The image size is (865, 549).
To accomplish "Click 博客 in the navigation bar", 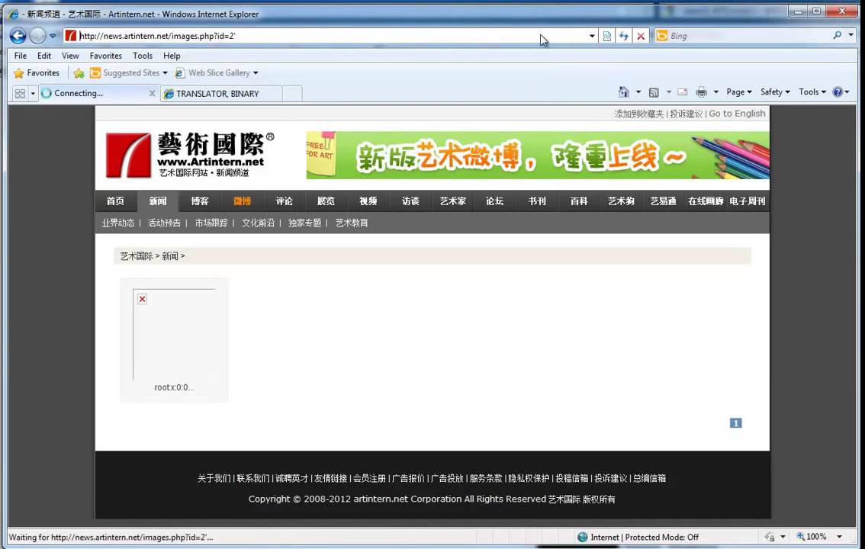I will pos(200,201).
